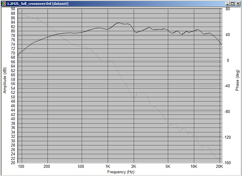Click the 1K frequency tick label
The image size is (242, 176).
click(x=108, y=166)
